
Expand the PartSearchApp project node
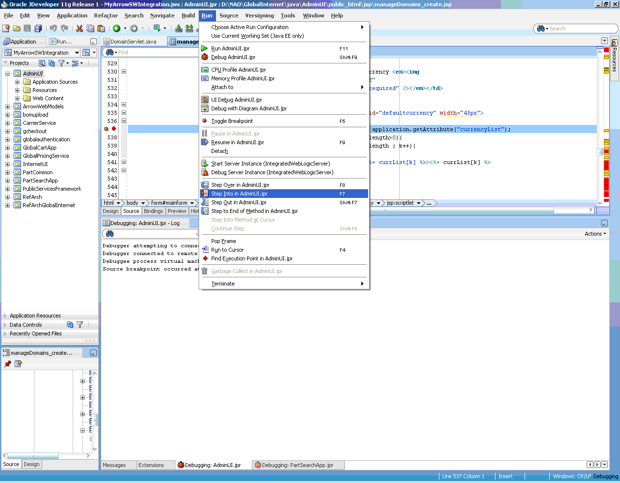[x=7, y=181]
